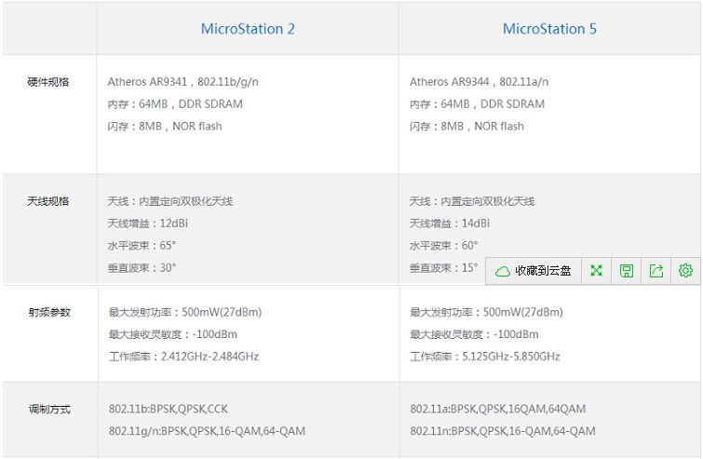Select the 射频参数 row label
The height and width of the screenshot is (459, 703).
pyautogui.click(x=48, y=313)
